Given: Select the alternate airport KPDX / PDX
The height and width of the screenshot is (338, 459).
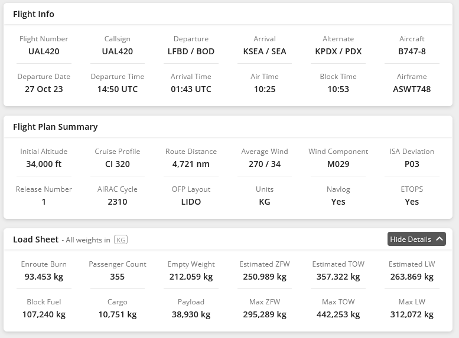Looking at the screenshot, I should tap(338, 51).
